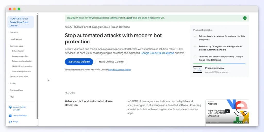Click the green reCAPTCHA announcement banner text

pyautogui.click(x=116, y=18)
